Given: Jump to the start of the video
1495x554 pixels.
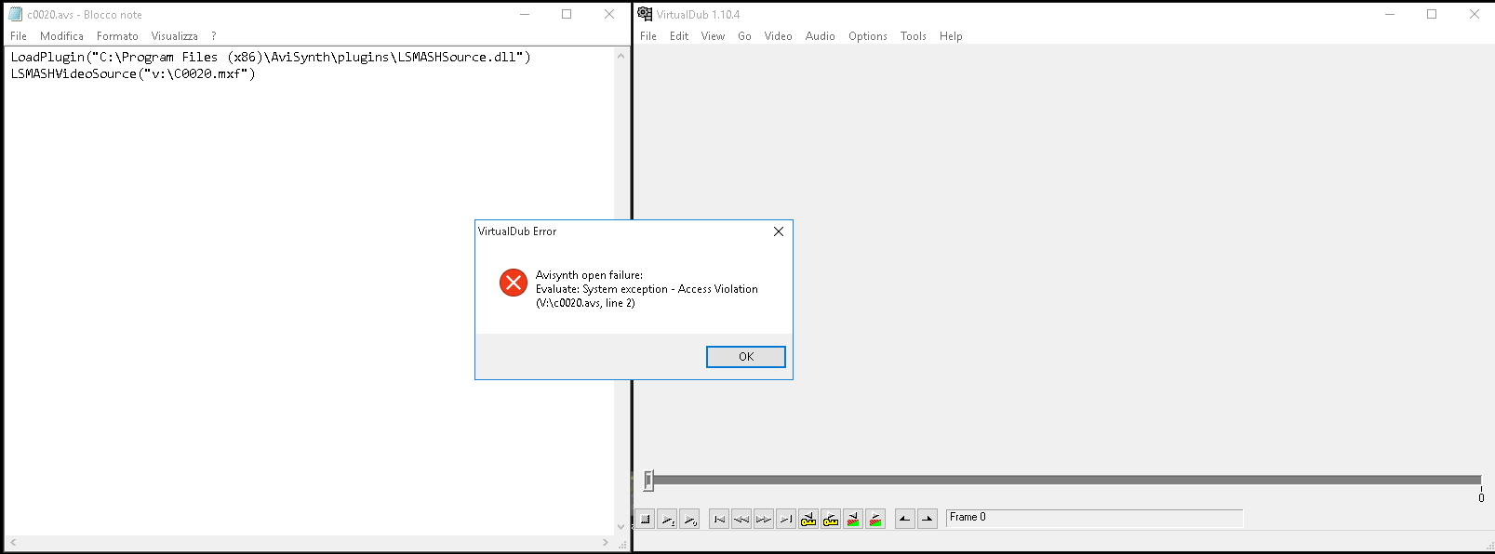Looking at the screenshot, I should point(719,520).
